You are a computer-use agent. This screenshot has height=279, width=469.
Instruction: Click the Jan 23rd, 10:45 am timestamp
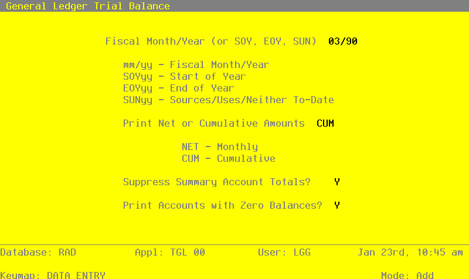coord(410,253)
